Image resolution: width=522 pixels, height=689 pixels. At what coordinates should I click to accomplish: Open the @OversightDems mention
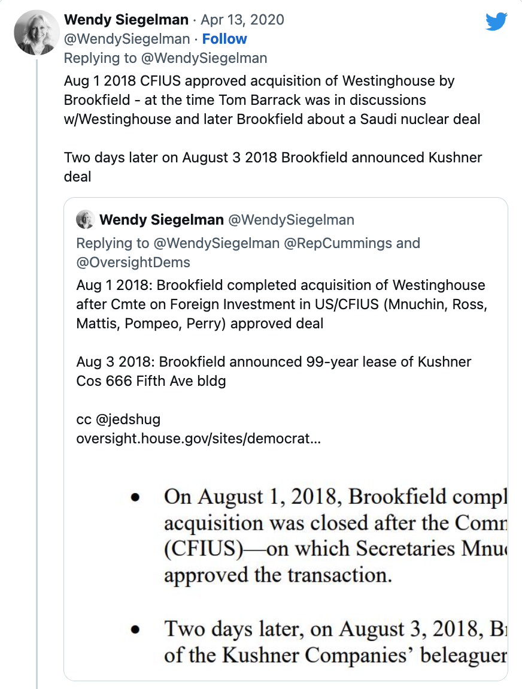[x=133, y=262]
